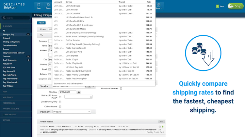This screenshot has height=137, width=245.
Task: Select Tag: International filter
Action: pyautogui.click(x=10, y=79)
